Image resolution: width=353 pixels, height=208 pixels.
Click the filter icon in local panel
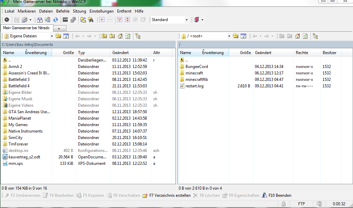[x=66, y=36]
